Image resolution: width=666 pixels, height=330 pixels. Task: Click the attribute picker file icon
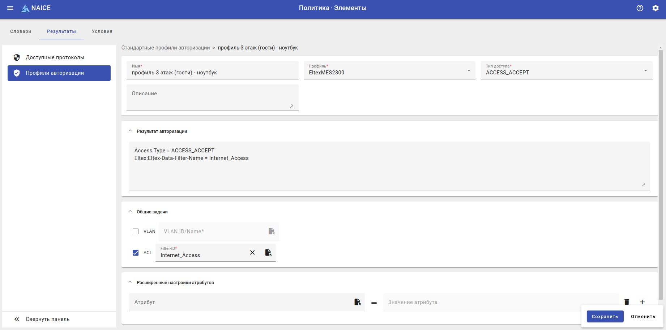click(x=357, y=302)
